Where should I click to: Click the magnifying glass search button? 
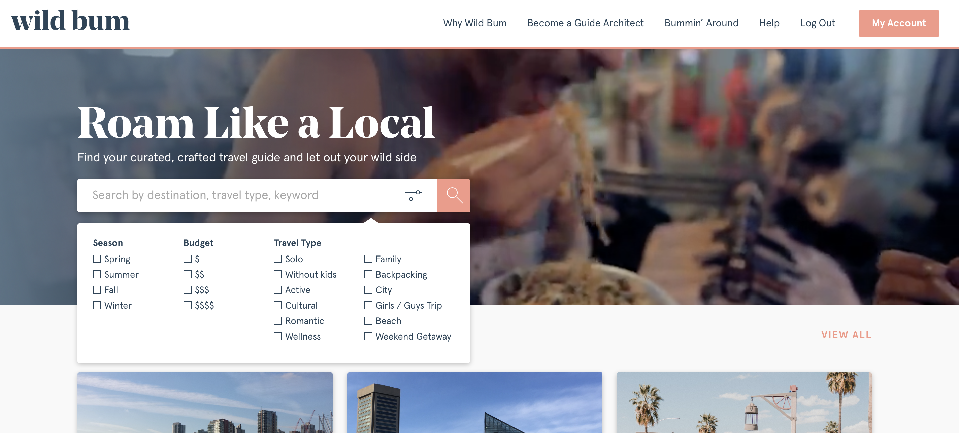(454, 196)
